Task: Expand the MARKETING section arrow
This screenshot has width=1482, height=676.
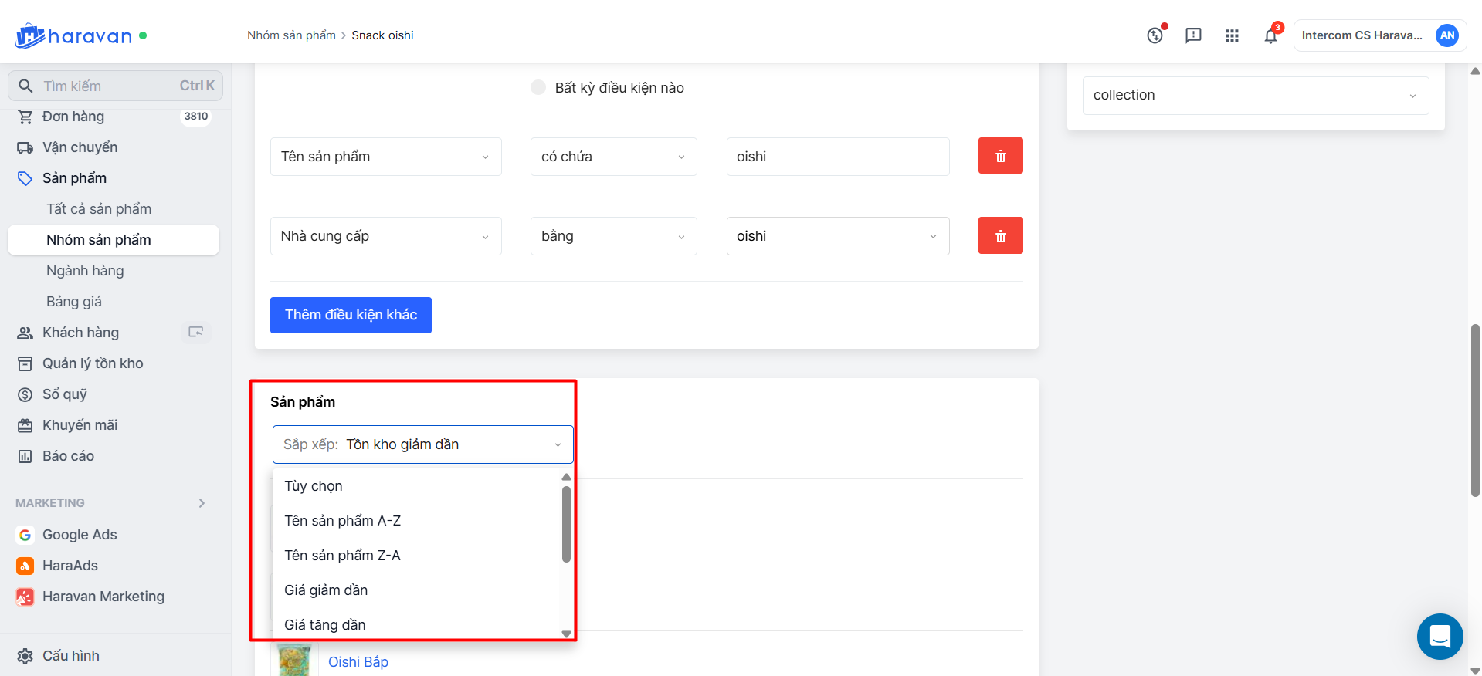Action: tap(202, 503)
